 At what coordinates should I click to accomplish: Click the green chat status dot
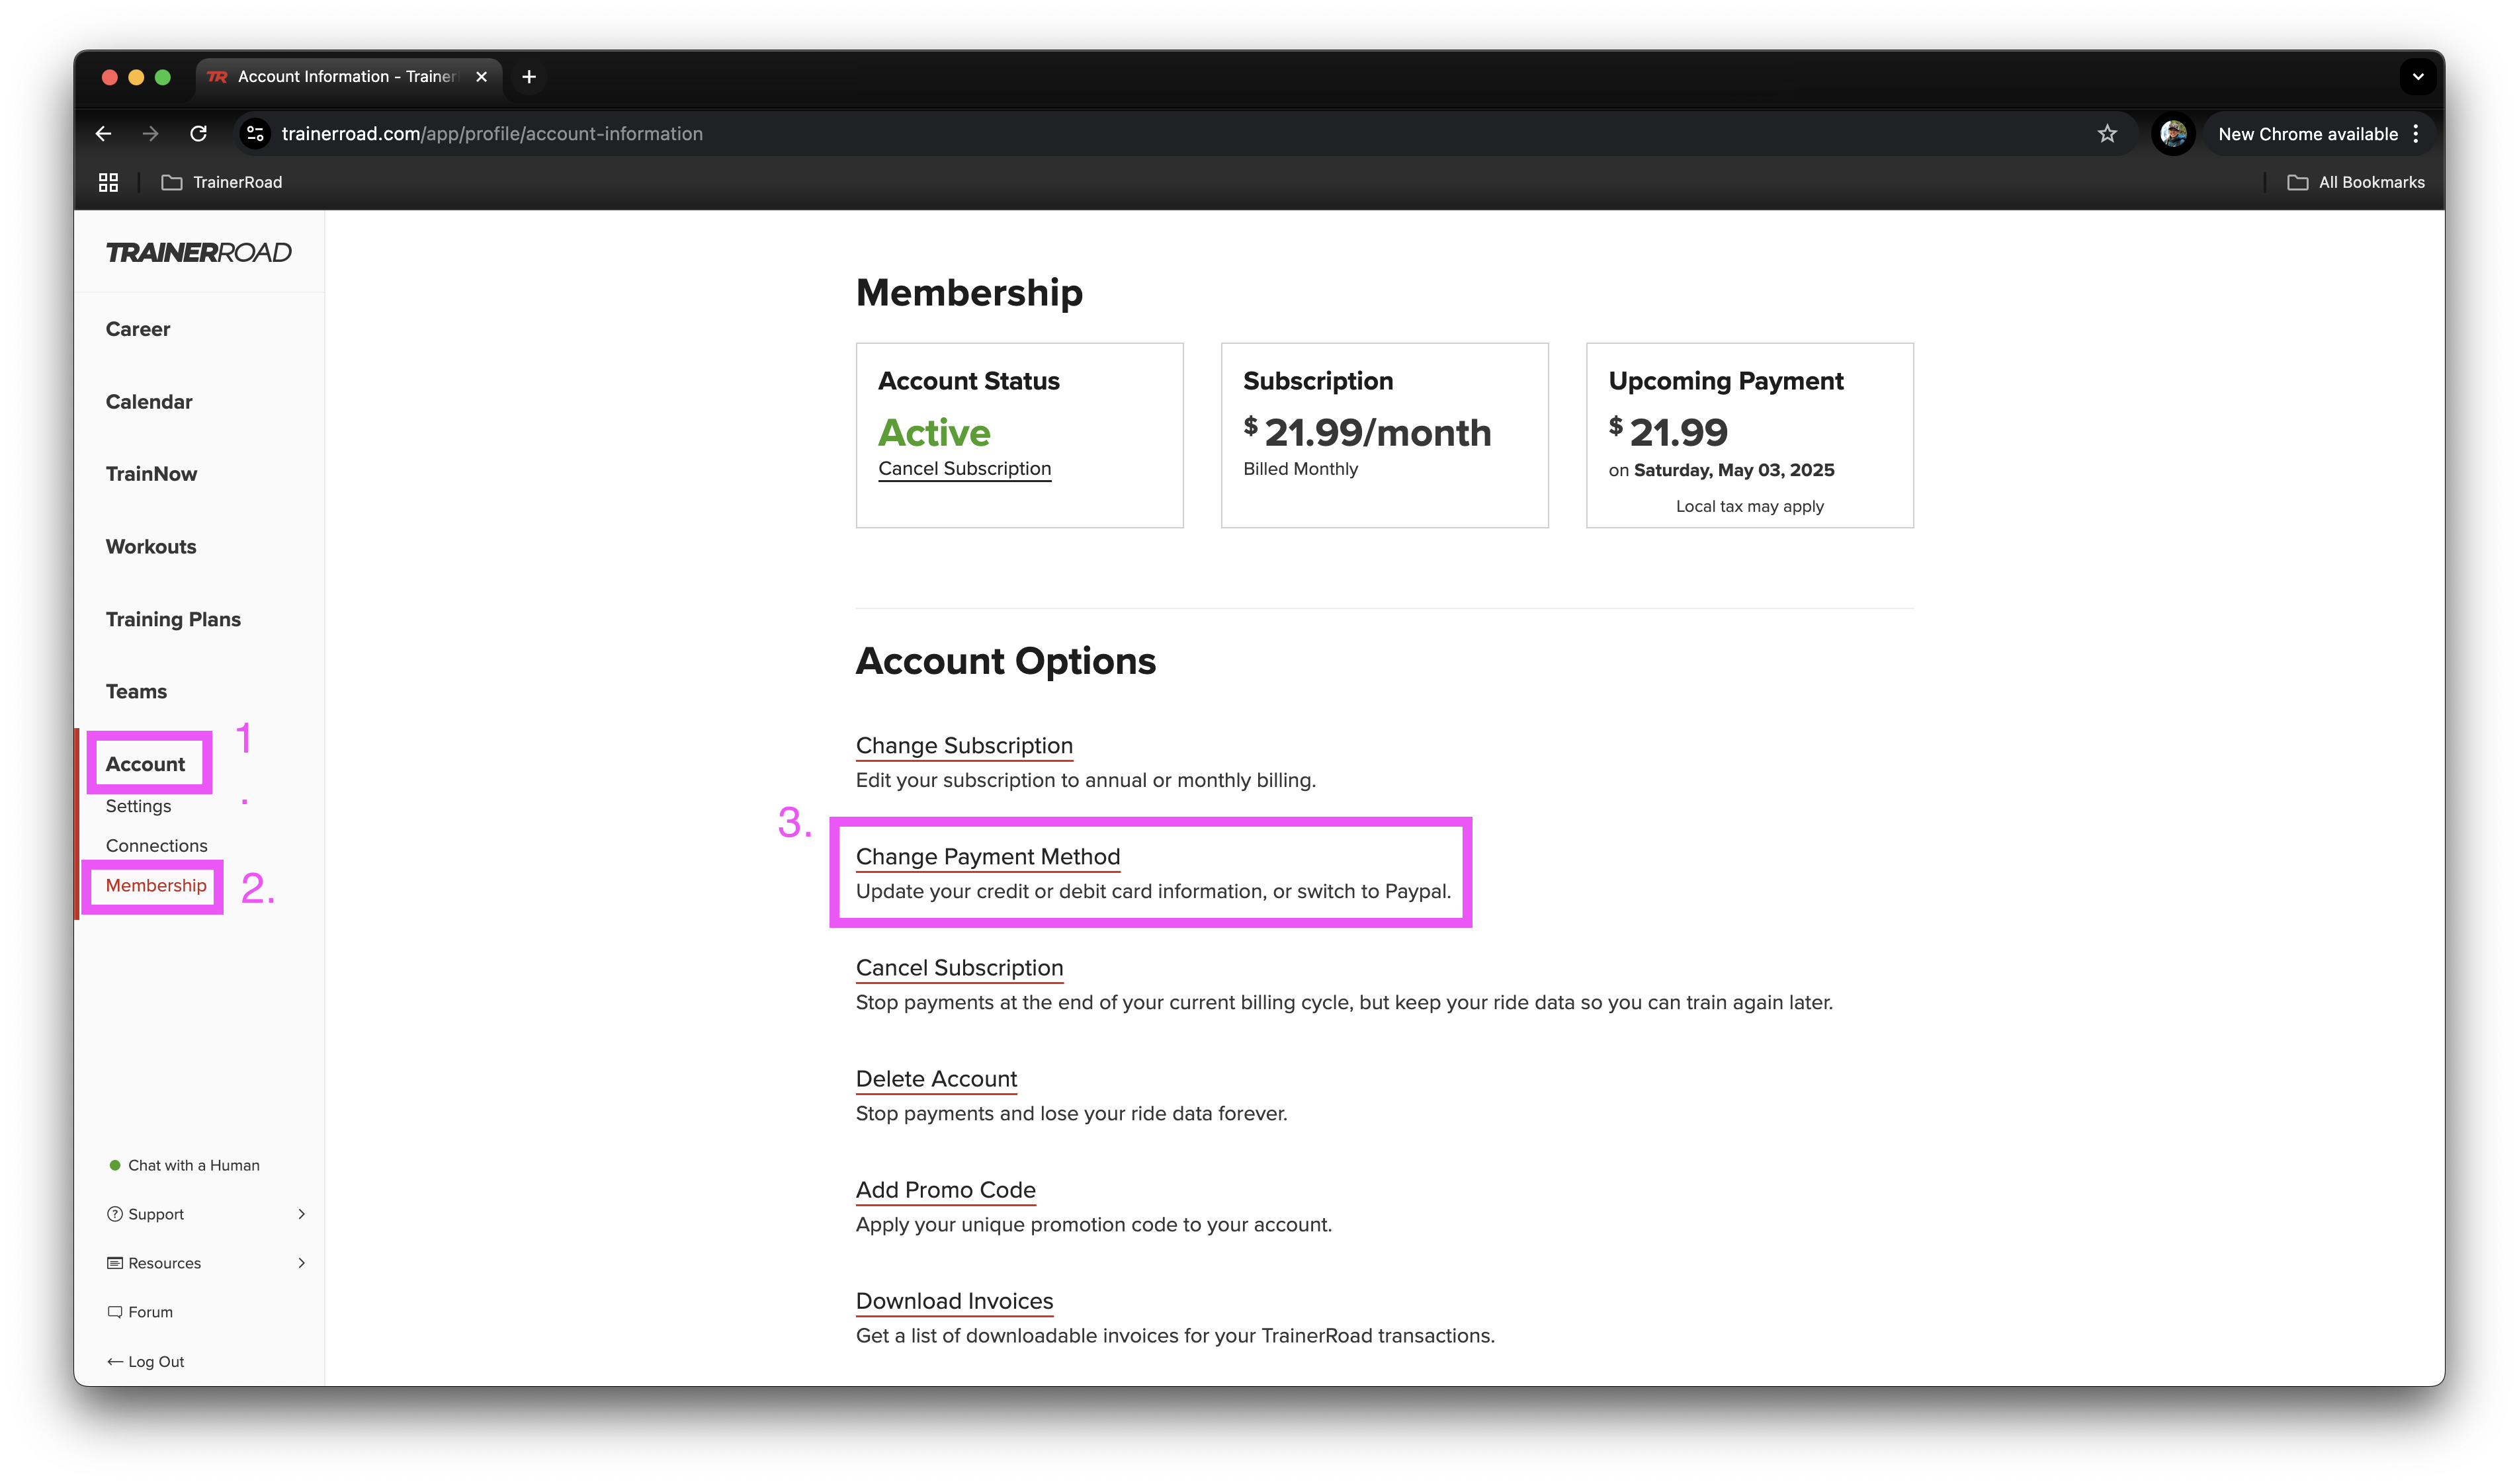pyautogui.click(x=114, y=1165)
